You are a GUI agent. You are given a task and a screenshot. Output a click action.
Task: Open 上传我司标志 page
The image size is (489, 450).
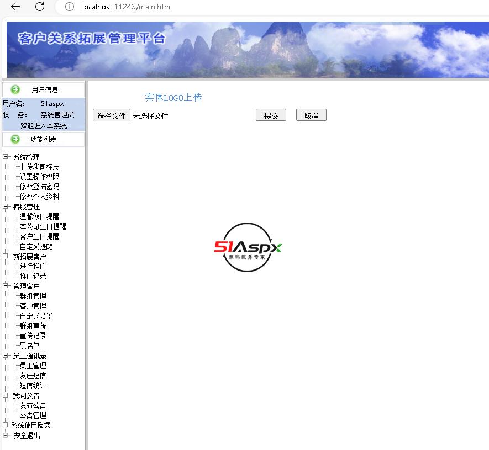click(39, 167)
